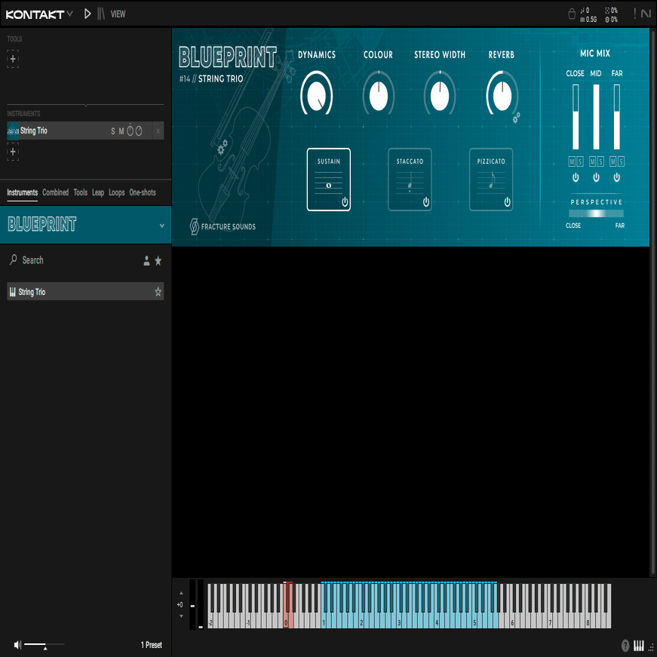Mute the String Trio instrument in rack
The image size is (657, 657).
121,131
